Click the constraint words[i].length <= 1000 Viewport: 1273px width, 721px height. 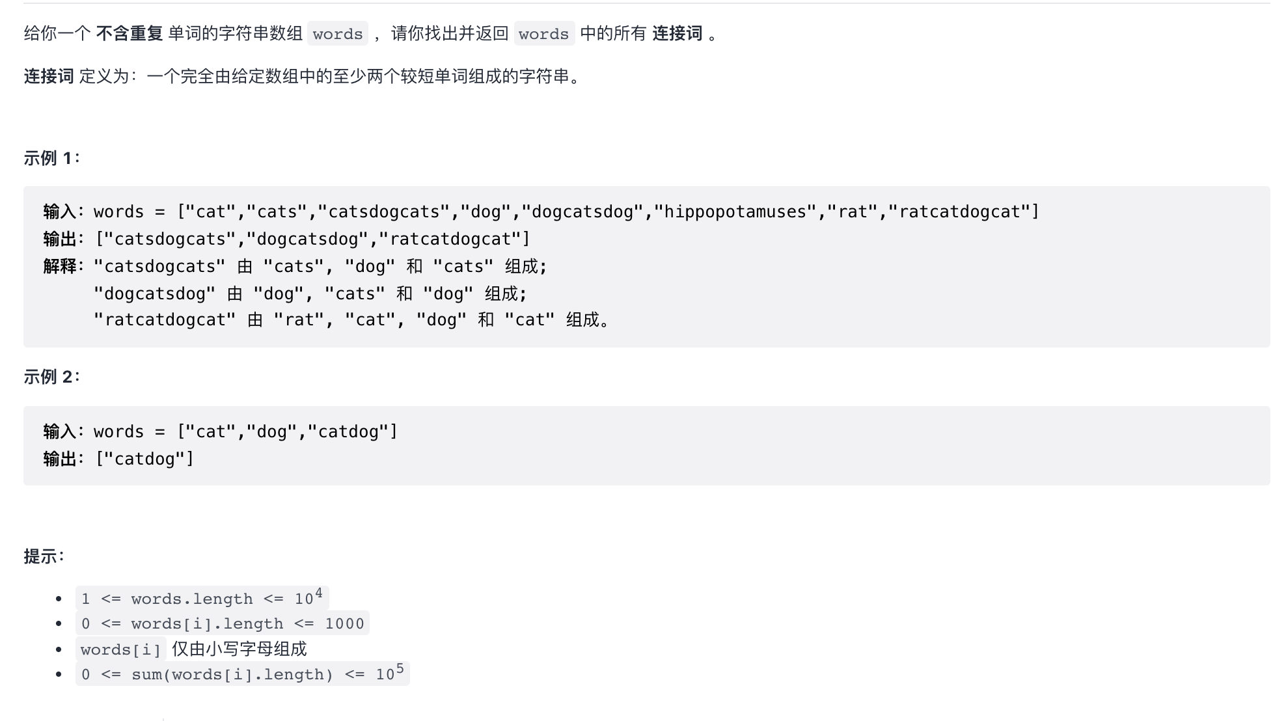point(222,623)
